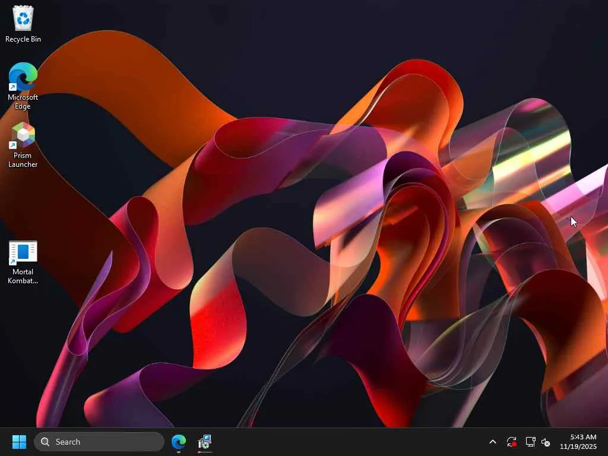Open the Windows Start menu
Viewport: 608px width, 456px height.
click(x=19, y=442)
